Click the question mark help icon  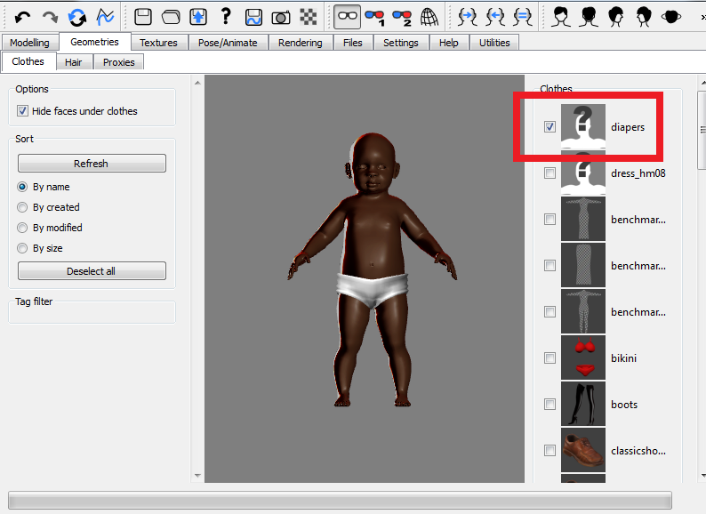click(x=226, y=16)
